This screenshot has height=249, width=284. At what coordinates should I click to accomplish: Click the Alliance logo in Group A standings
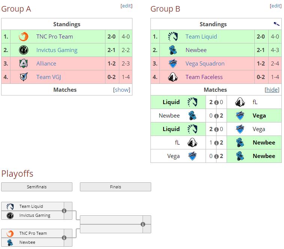tap(24, 64)
